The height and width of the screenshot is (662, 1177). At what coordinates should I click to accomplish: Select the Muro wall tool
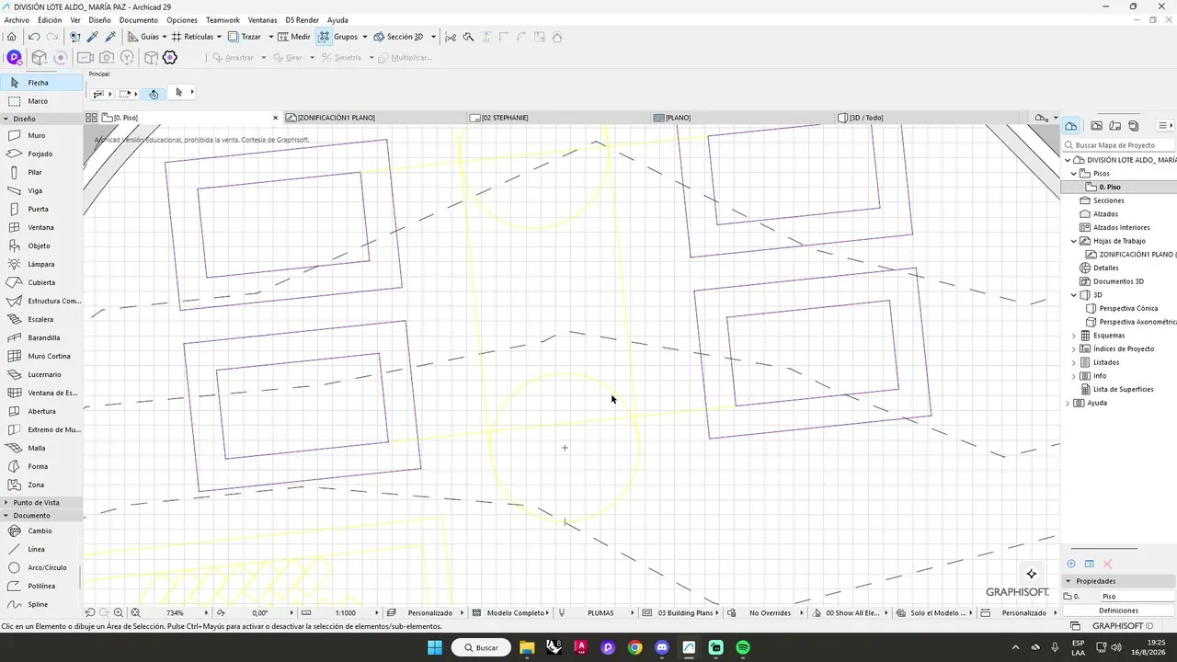point(41,135)
